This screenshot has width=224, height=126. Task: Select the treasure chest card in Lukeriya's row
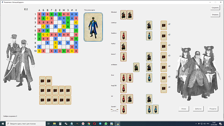point(164,25)
